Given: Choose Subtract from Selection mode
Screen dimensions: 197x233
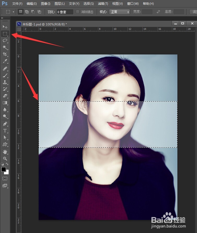Looking at the screenshot, I should tap(33, 12).
